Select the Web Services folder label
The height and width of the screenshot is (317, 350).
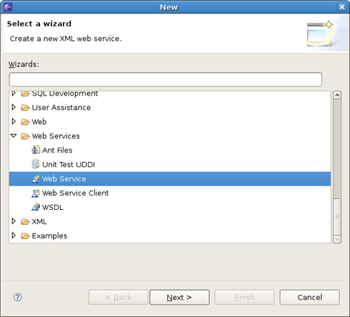[x=56, y=136]
